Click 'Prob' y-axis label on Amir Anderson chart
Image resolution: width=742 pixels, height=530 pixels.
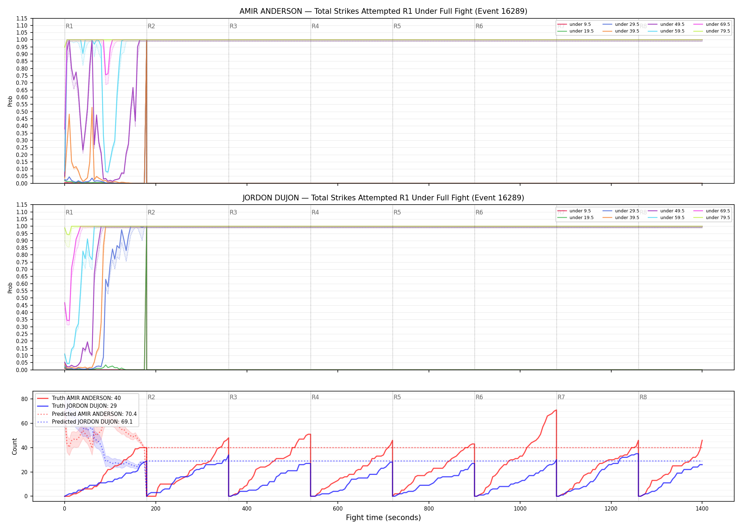(10, 101)
